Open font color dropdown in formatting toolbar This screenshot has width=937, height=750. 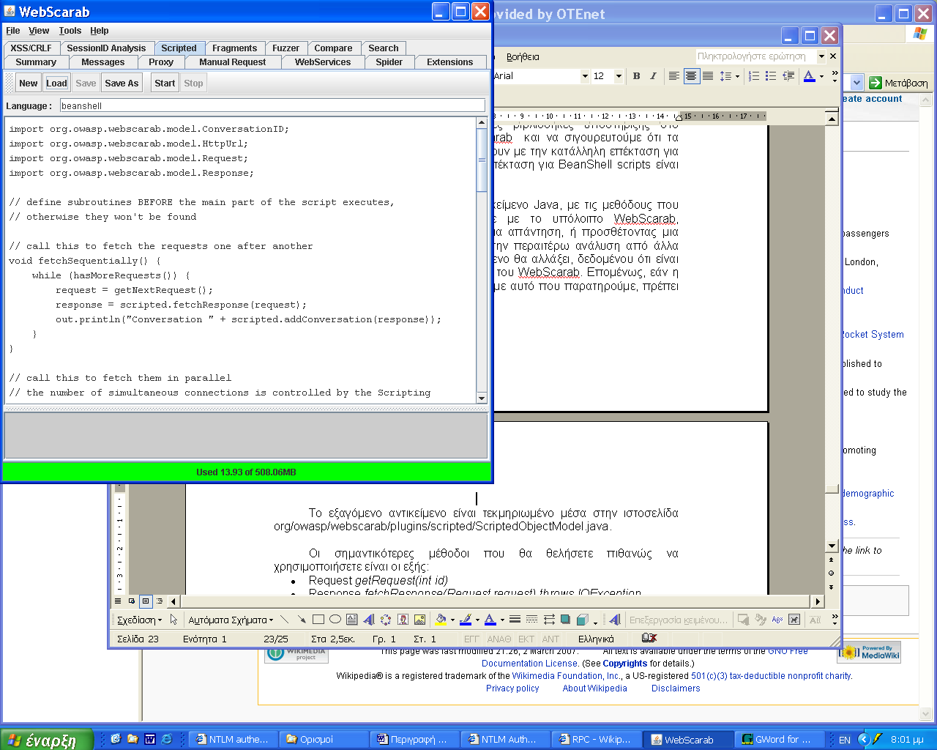click(821, 76)
